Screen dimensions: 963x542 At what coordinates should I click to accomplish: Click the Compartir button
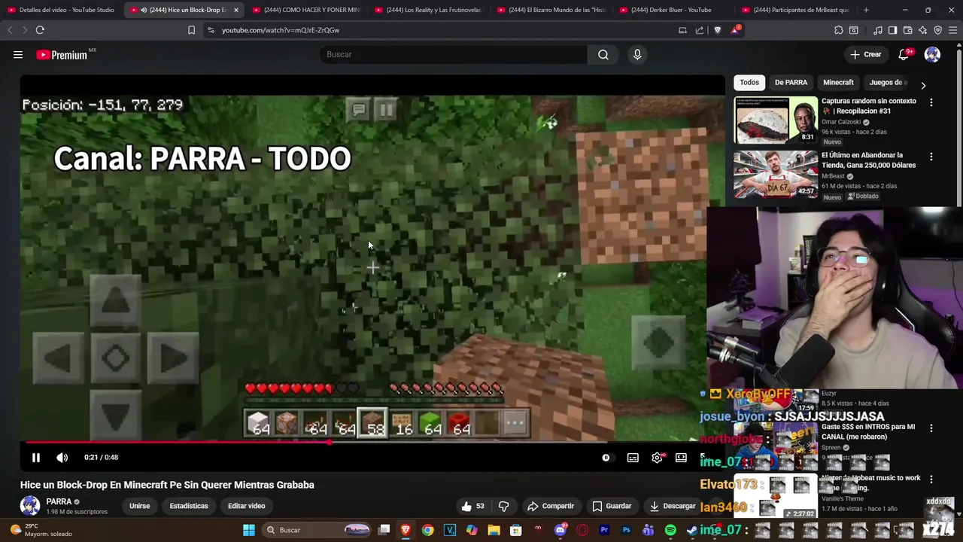coord(551,506)
